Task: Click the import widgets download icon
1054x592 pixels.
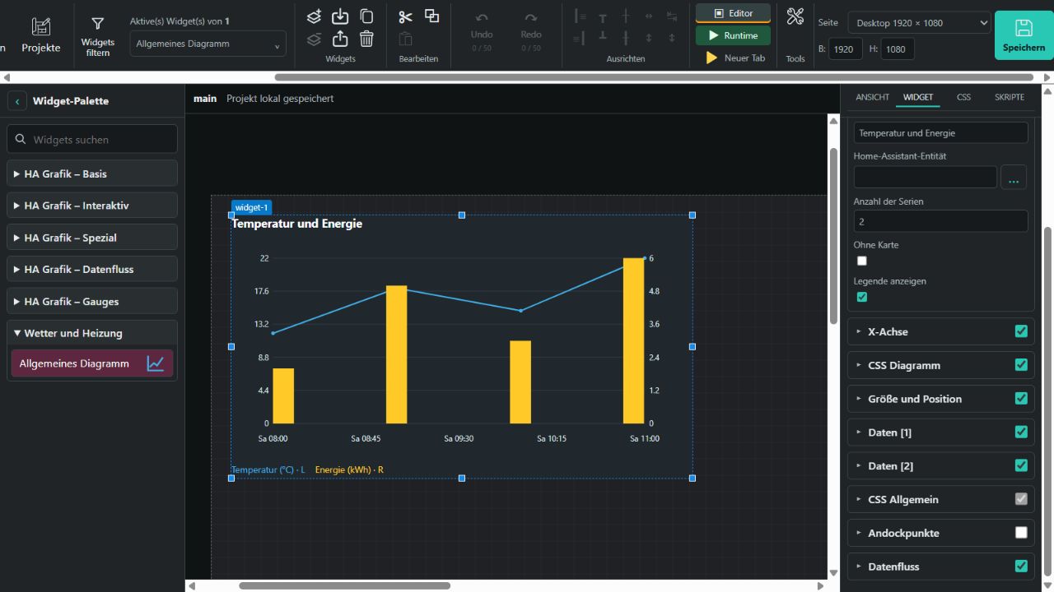Action: (340, 16)
